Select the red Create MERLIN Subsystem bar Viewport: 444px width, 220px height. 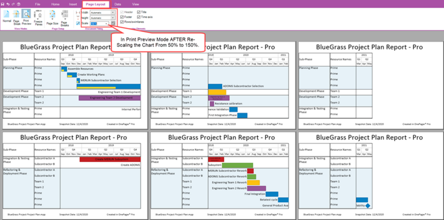[x=110, y=160]
